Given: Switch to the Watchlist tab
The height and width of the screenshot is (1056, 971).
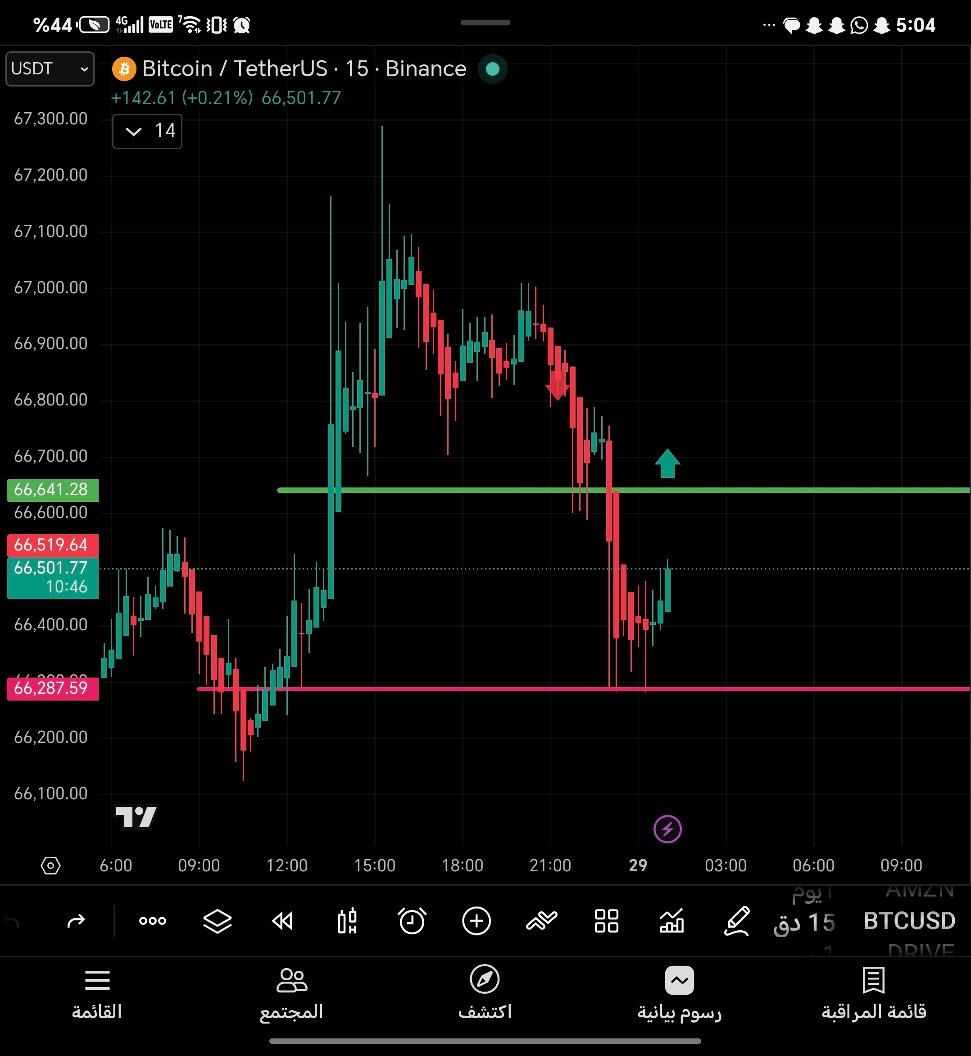Looking at the screenshot, I should [873, 993].
